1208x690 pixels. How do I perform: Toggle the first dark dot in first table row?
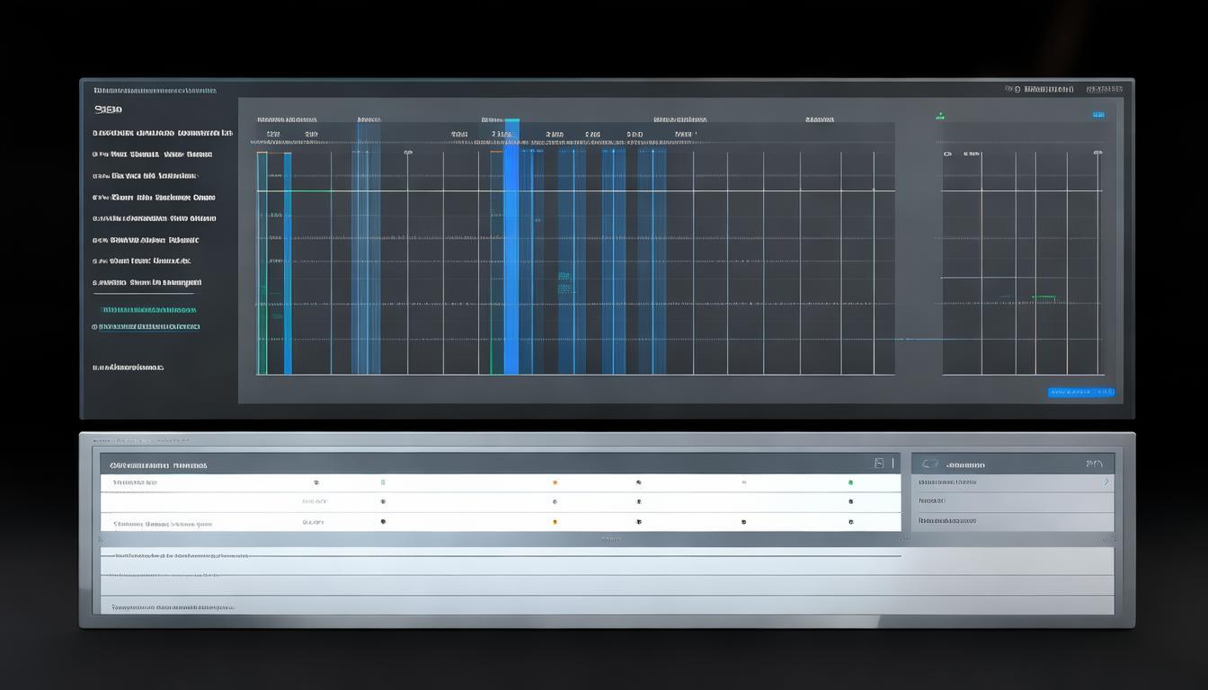(x=315, y=482)
